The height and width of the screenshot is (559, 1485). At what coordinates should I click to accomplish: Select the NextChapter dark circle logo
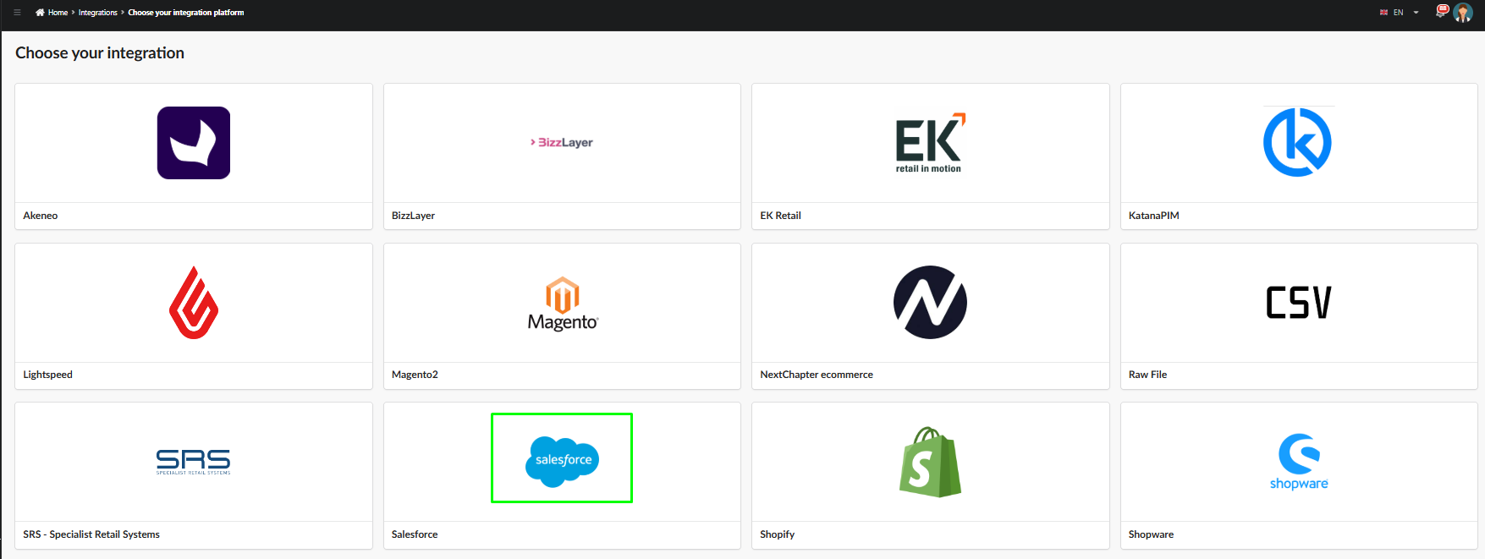(930, 303)
